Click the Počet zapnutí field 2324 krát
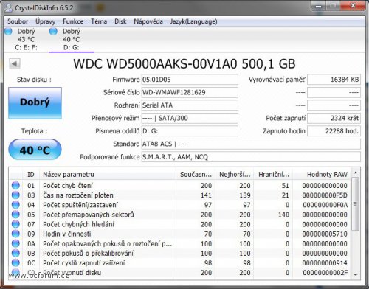The height and width of the screenshot is (289, 369). tap(334, 118)
